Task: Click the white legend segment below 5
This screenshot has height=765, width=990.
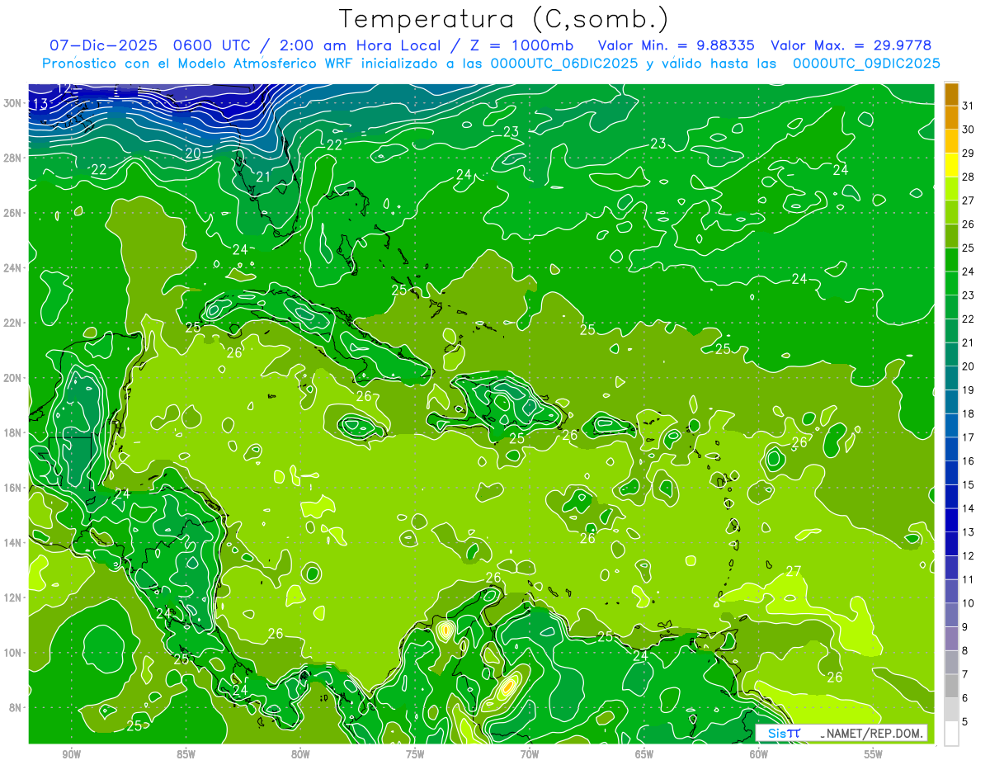Action: click(x=951, y=734)
